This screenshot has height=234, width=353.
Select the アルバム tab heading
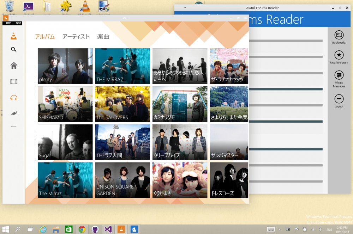point(45,36)
